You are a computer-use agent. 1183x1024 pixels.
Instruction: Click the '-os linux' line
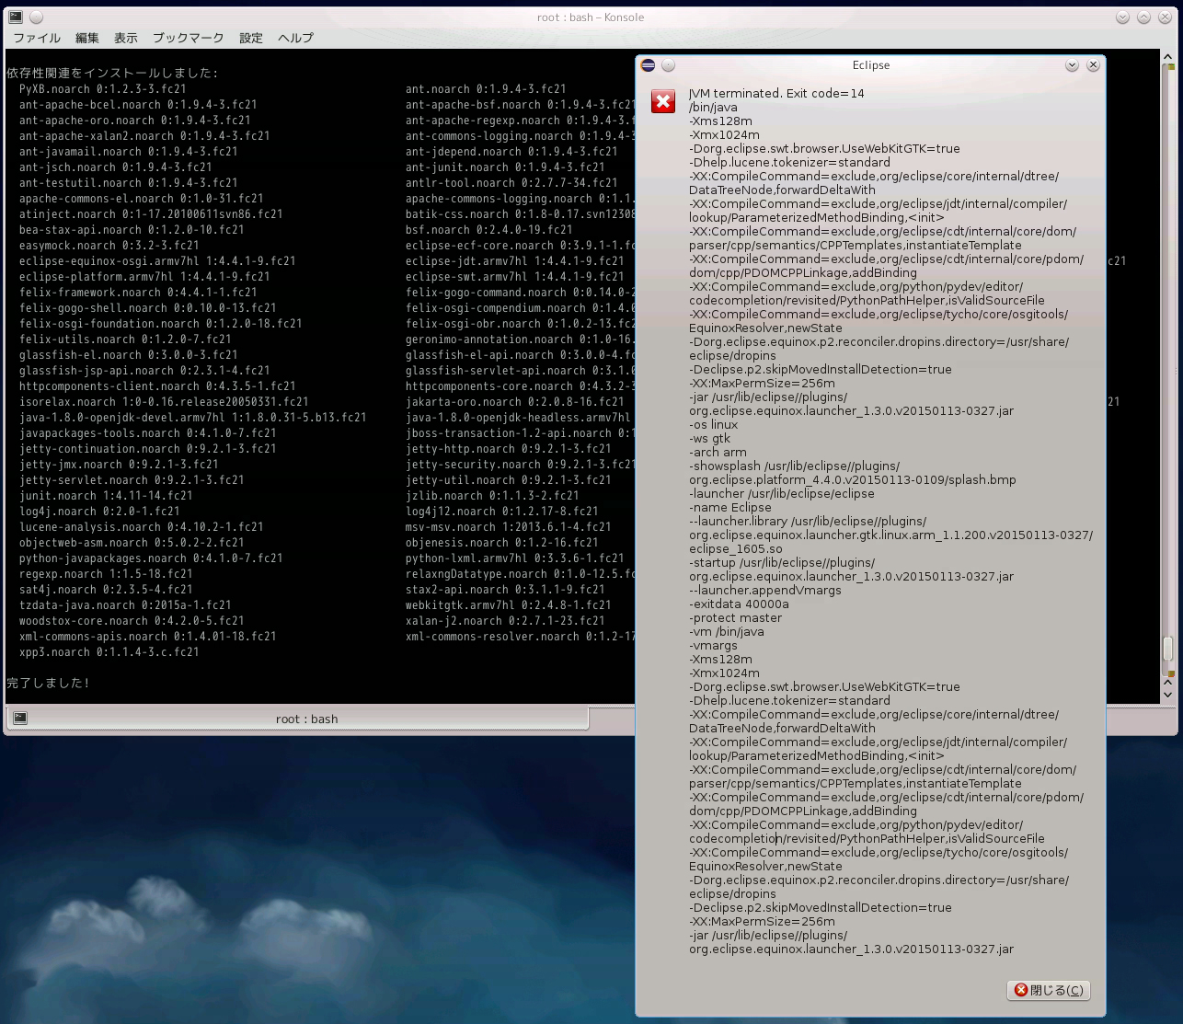[714, 424]
